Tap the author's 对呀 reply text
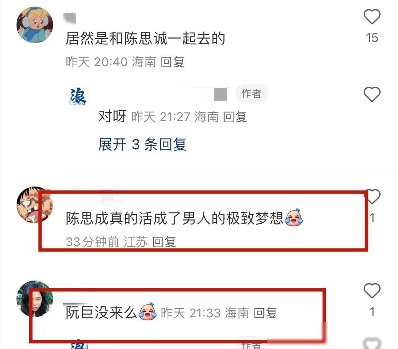Viewport: 398px width, 349px height. pyautogui.click(x=112, y=117)
